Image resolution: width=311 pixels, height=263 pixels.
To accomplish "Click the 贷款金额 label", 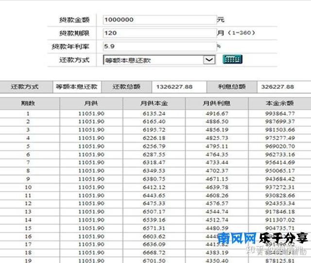I will (74, 20).
